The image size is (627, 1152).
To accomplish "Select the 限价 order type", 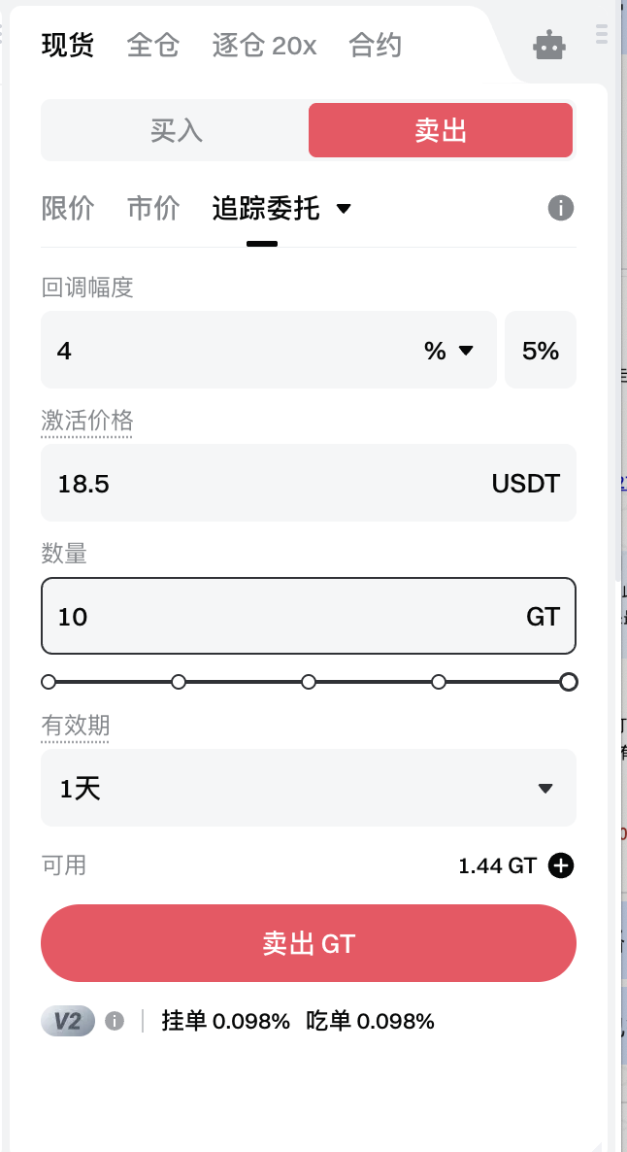I will pos(68,208).
